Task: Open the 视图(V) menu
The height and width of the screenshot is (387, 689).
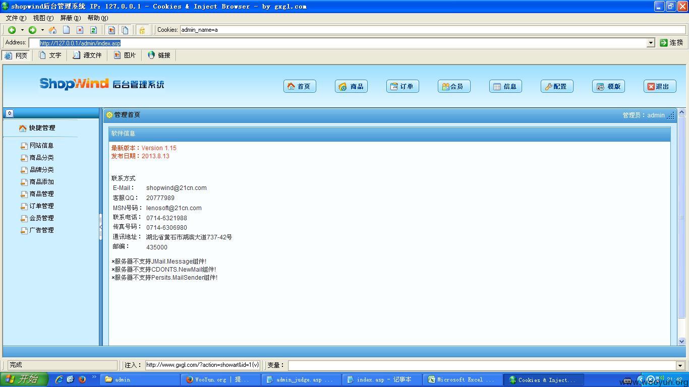Action: pyautogui.click(x=43, y=18)
